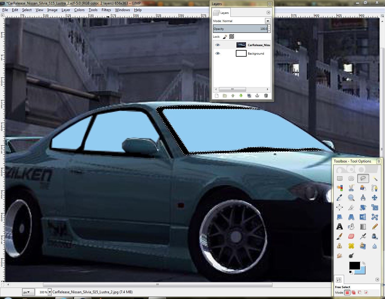
Task: Select the Perspective Clone tool
Action: tap(363, 246)
